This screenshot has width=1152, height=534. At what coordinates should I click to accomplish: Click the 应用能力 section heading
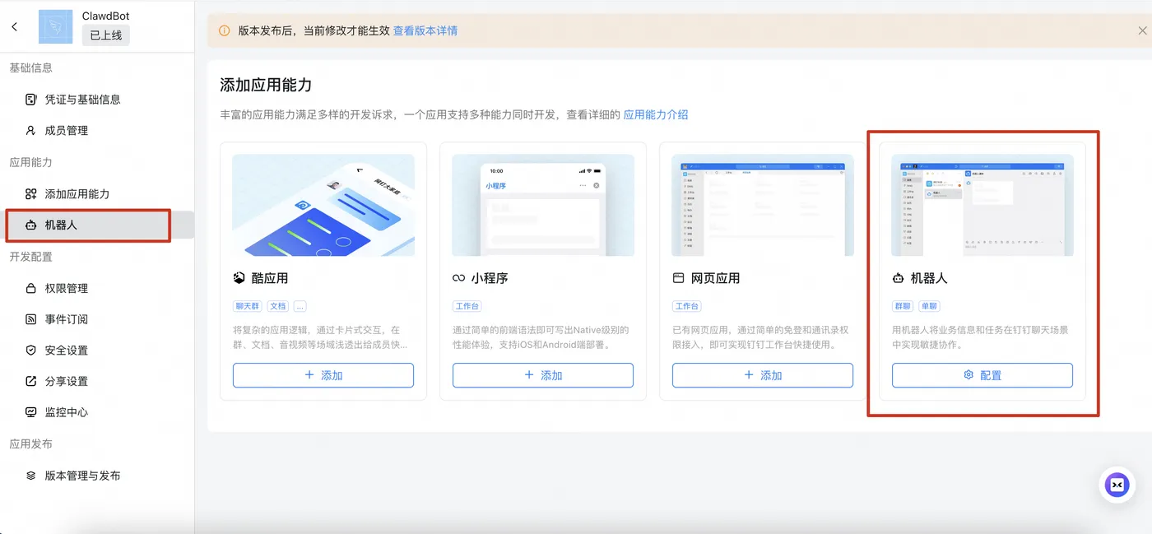(x=31, y=163)
